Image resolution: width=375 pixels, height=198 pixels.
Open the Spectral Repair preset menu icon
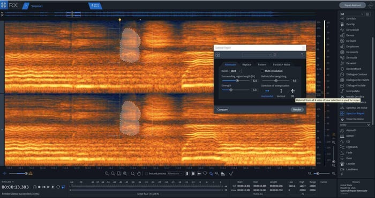275,55
